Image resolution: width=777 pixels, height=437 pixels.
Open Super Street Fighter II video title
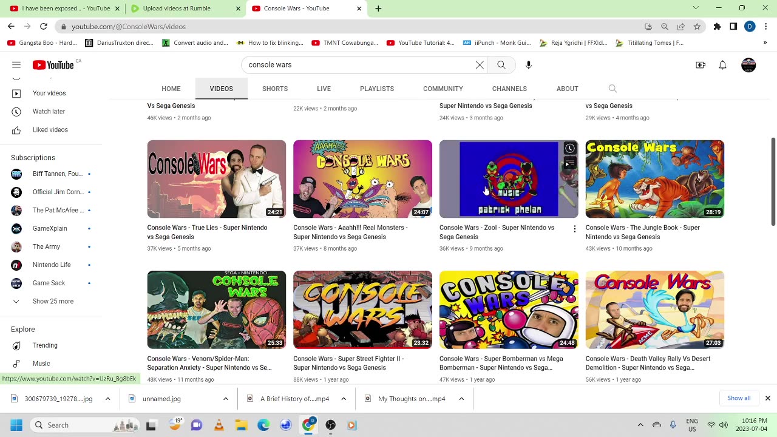tap(348, 363)
